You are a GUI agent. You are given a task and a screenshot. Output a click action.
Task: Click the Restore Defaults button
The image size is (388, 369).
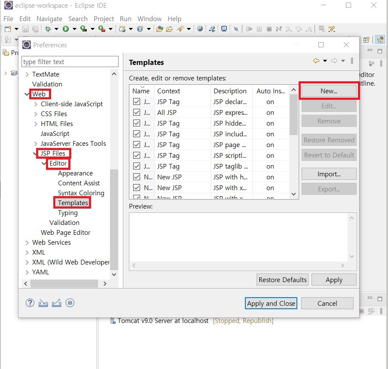pos(282,280)
